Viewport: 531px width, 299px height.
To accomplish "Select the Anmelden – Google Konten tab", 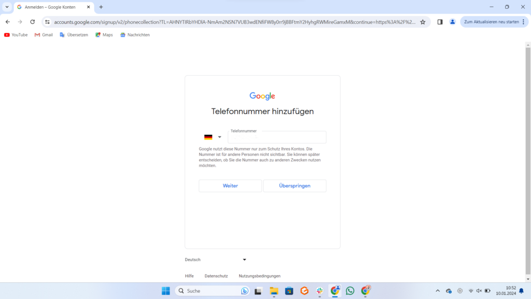I will coord(52,7).
